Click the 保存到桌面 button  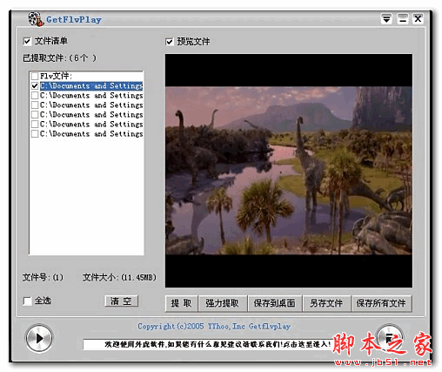tap(275, 303)
